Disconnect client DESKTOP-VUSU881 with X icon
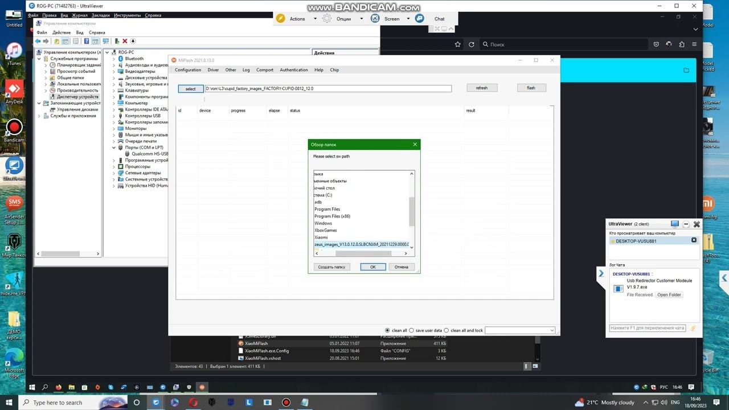The image size is (729, 410). click(694, 240)
